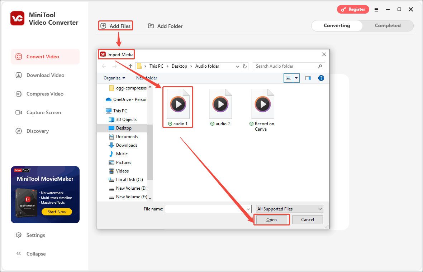Screen dimensions: 423x272
Task: Select Documents in the navigation tree
Action: click(x=124, y=137)
